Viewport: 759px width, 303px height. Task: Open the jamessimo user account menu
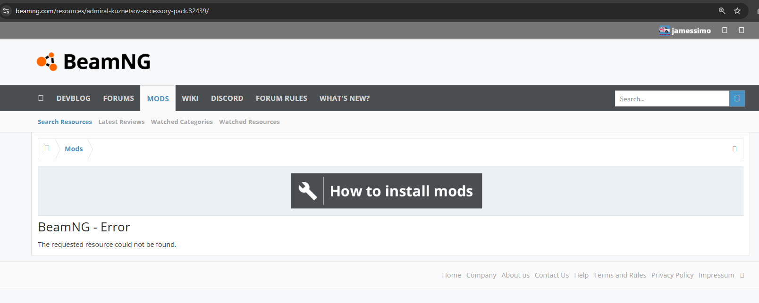coord(691,31)
